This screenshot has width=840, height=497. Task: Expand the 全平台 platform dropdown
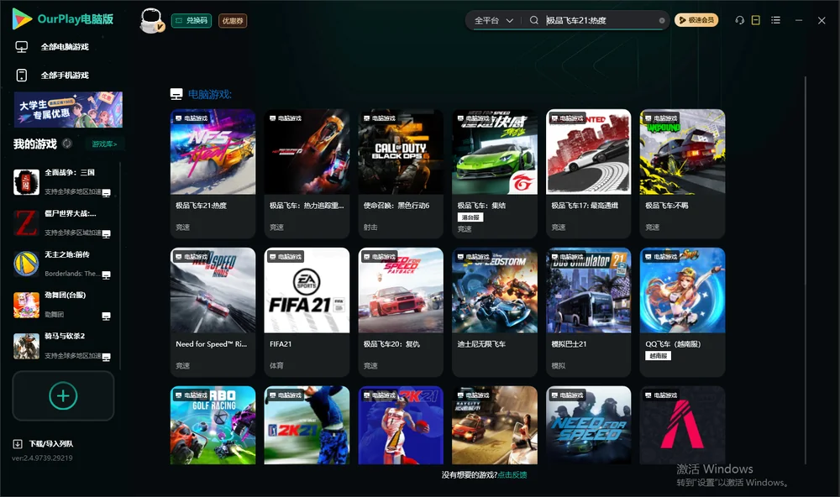(x=493, y=20)
